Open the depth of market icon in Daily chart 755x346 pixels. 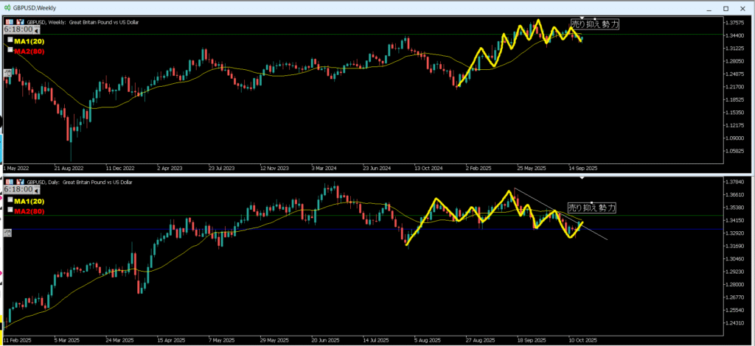pyautogui.click(x=19, y=181)
